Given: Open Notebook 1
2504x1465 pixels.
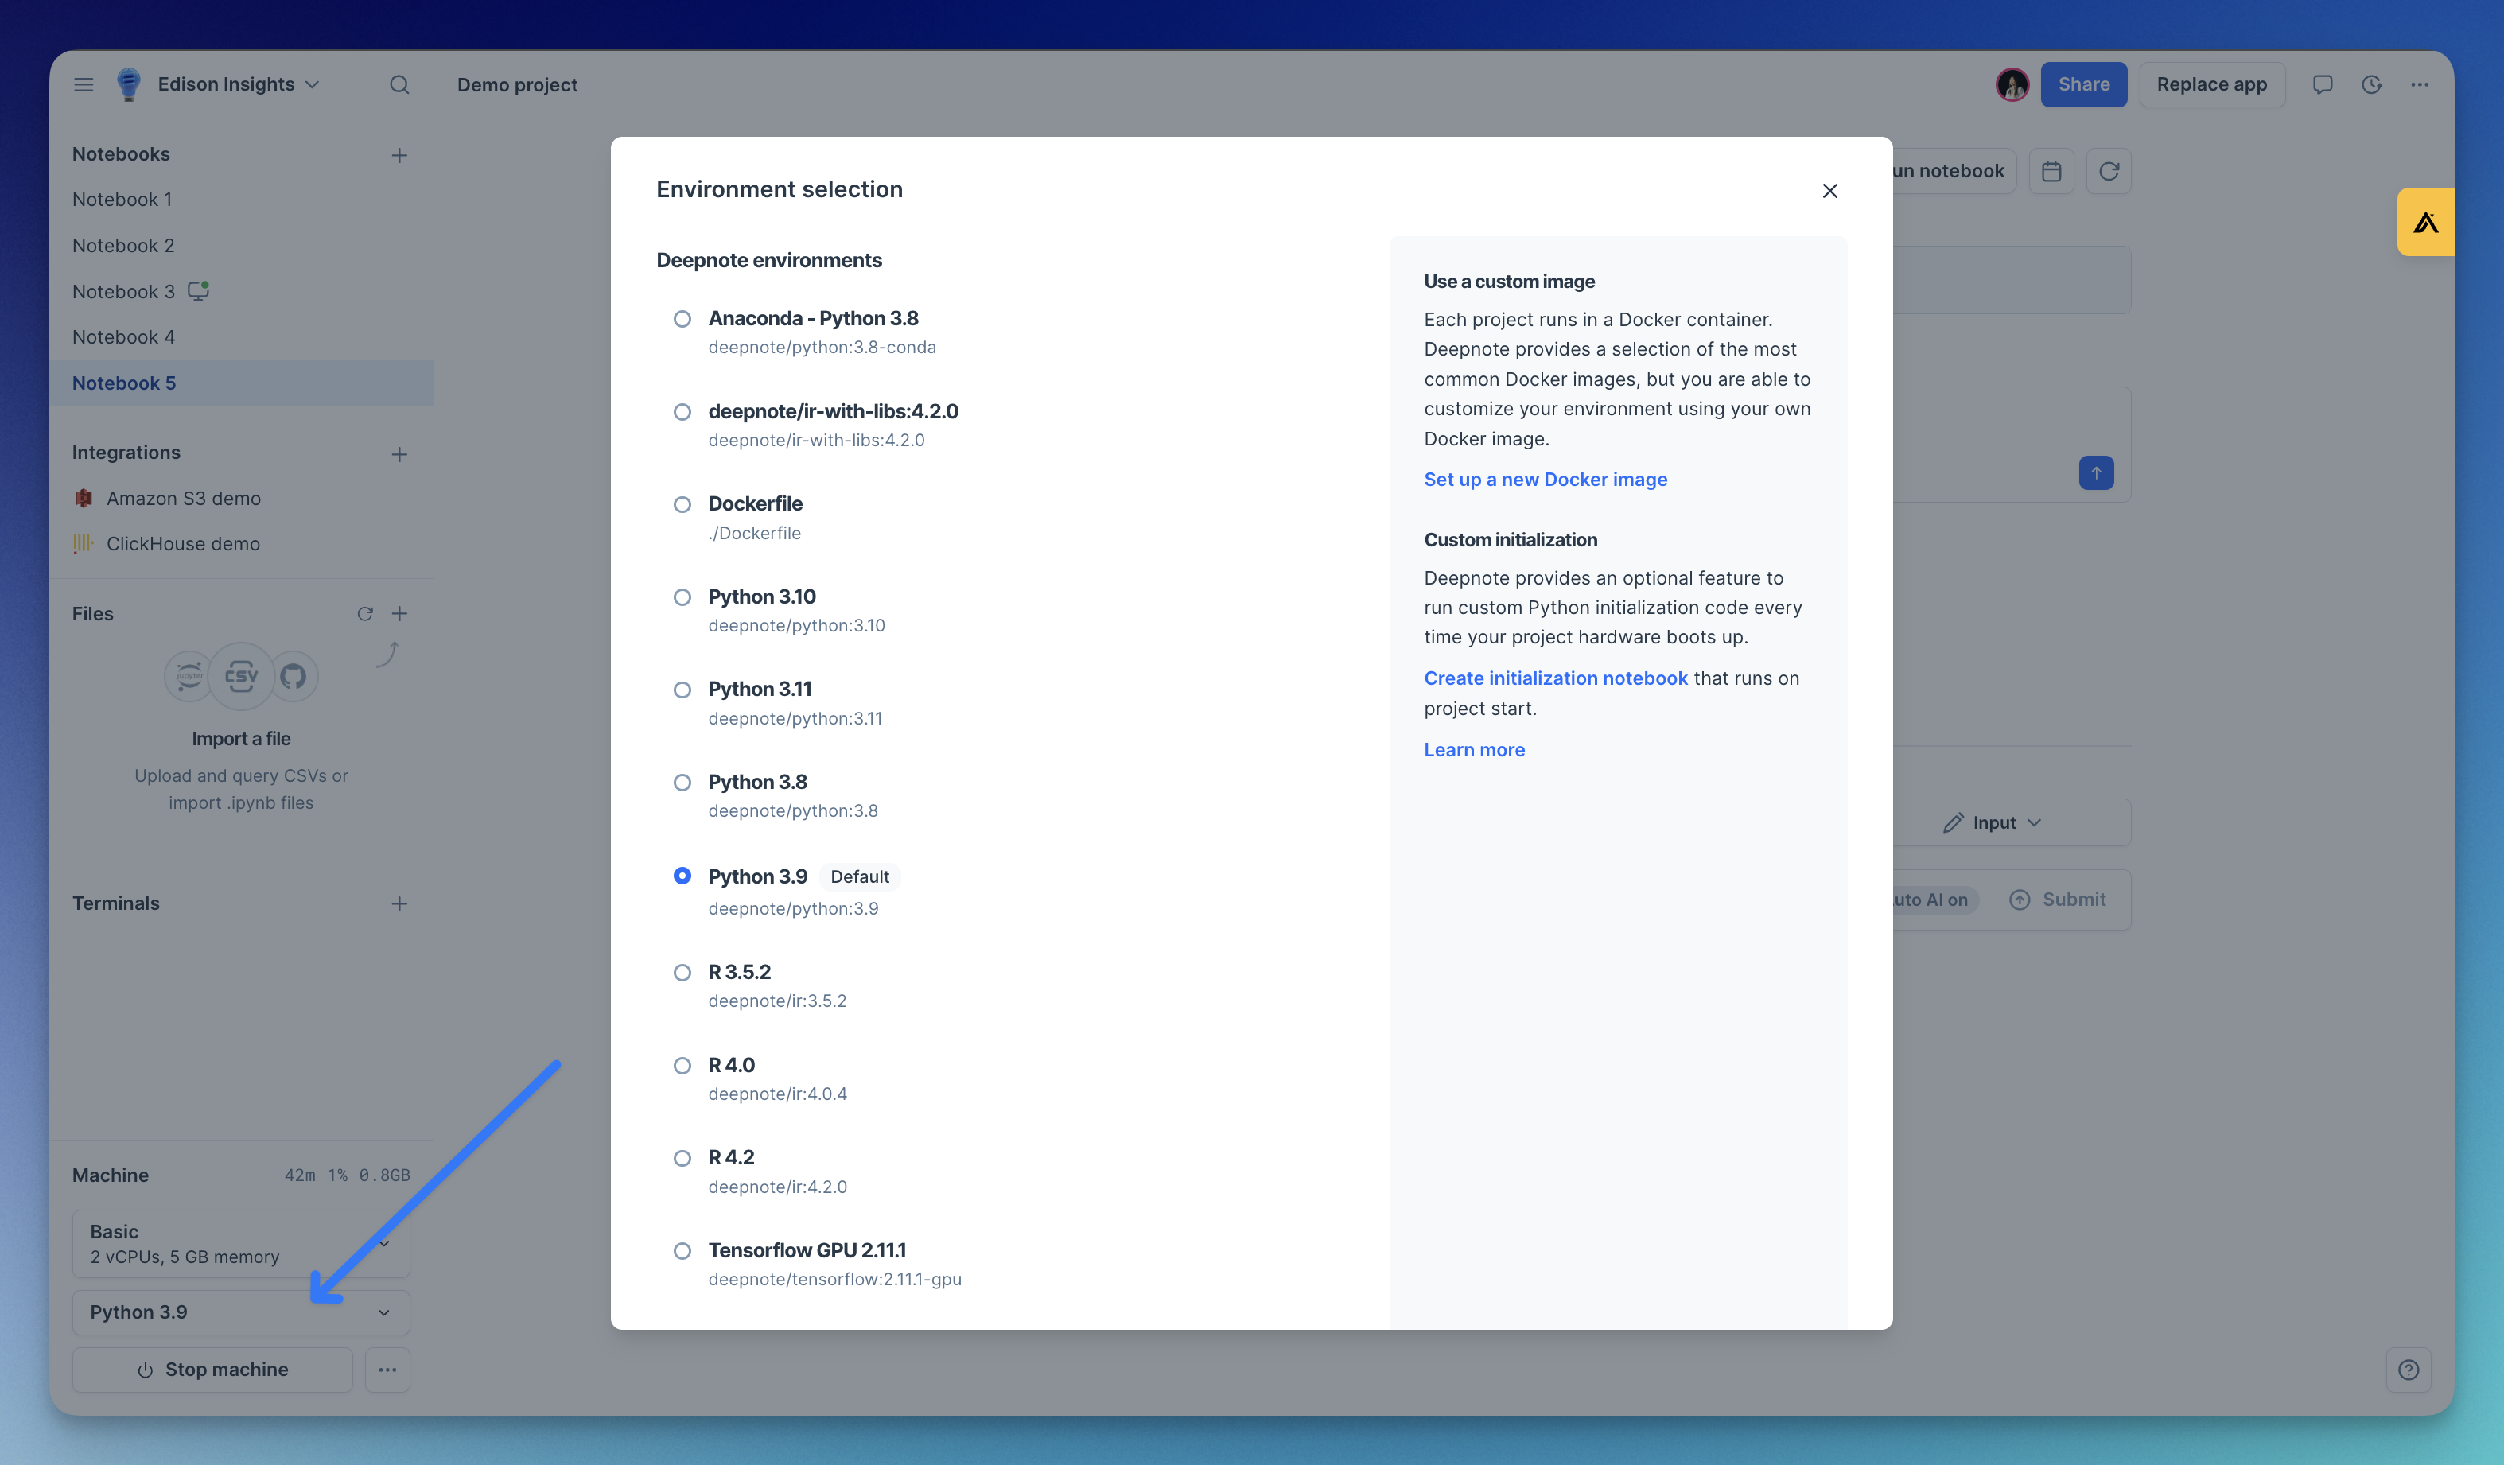Looking at the screenshot, I should click(122, 200).
